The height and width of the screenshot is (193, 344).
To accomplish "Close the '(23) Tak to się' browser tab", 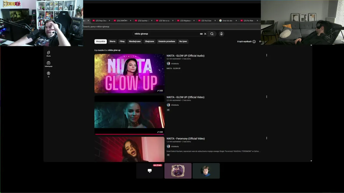I will 173,21.
